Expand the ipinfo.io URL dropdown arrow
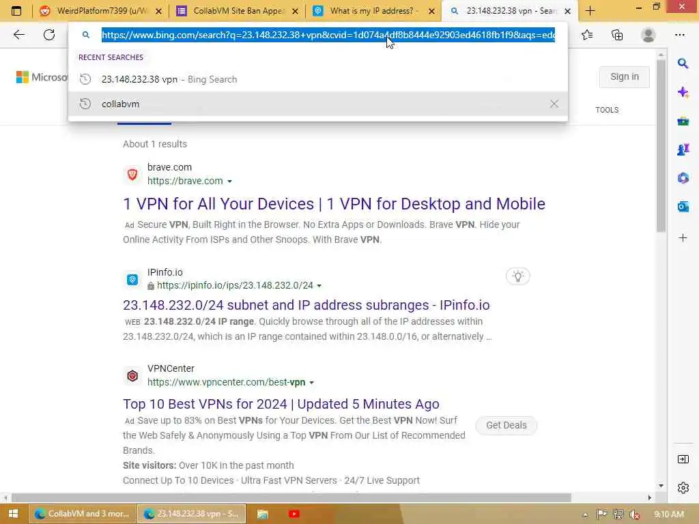The height and width of the screenshot is (524, 699). (319, 286)
